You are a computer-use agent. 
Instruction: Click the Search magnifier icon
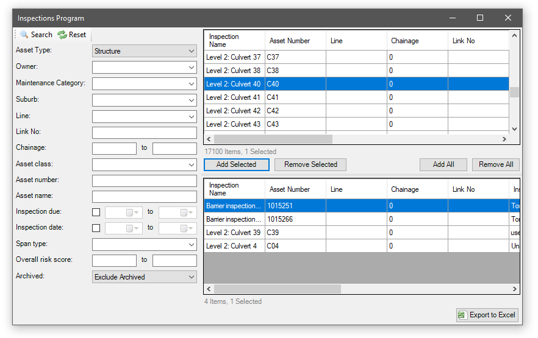(x=24, y=35)
